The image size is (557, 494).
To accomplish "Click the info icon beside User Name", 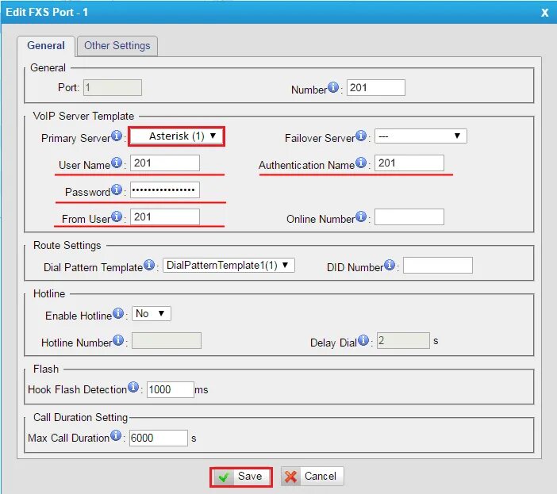I will [x=117, y=163].
